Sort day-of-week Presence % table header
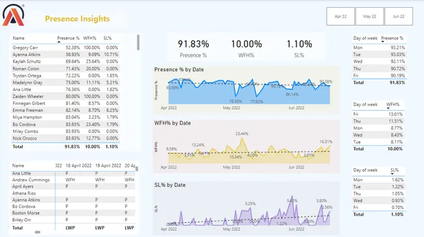 pos(392,38)
